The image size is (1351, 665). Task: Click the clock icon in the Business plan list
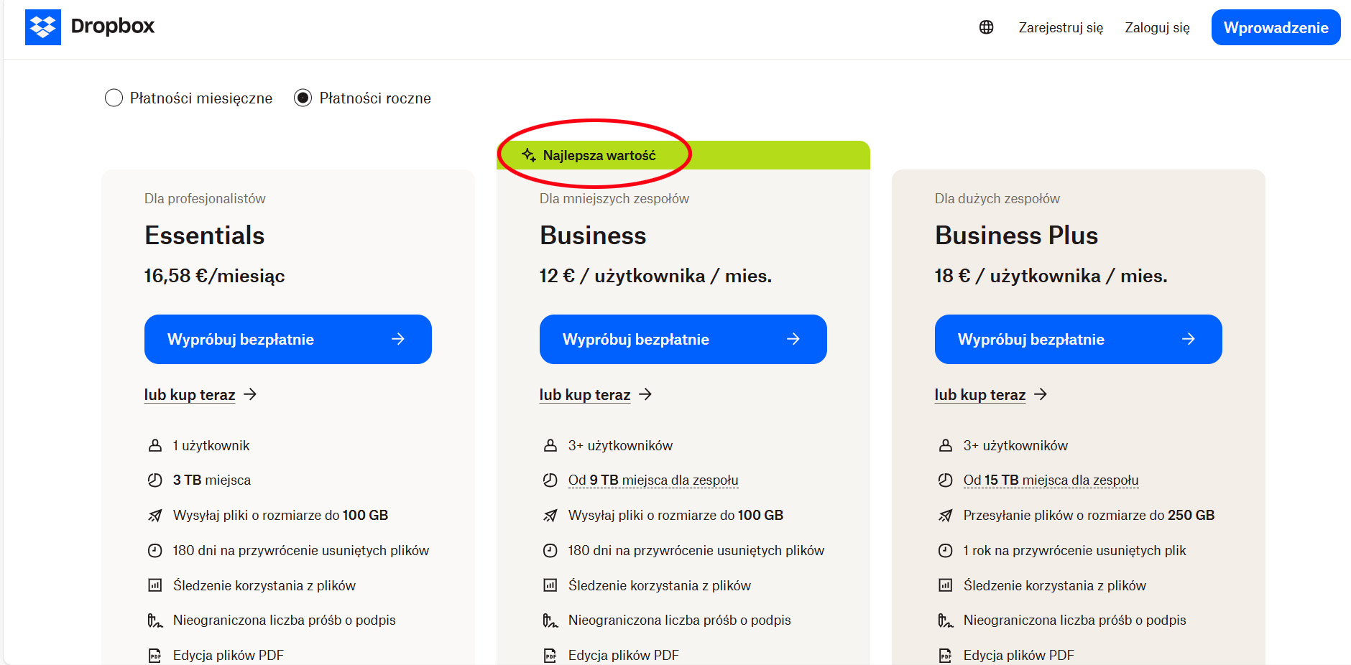tap(550, 551)
